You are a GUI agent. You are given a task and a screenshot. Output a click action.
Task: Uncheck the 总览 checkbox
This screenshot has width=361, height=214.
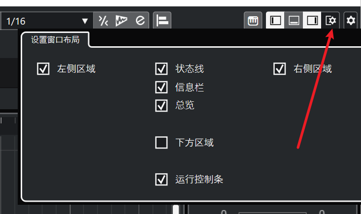pyautogui.click(x=161, y=105)
